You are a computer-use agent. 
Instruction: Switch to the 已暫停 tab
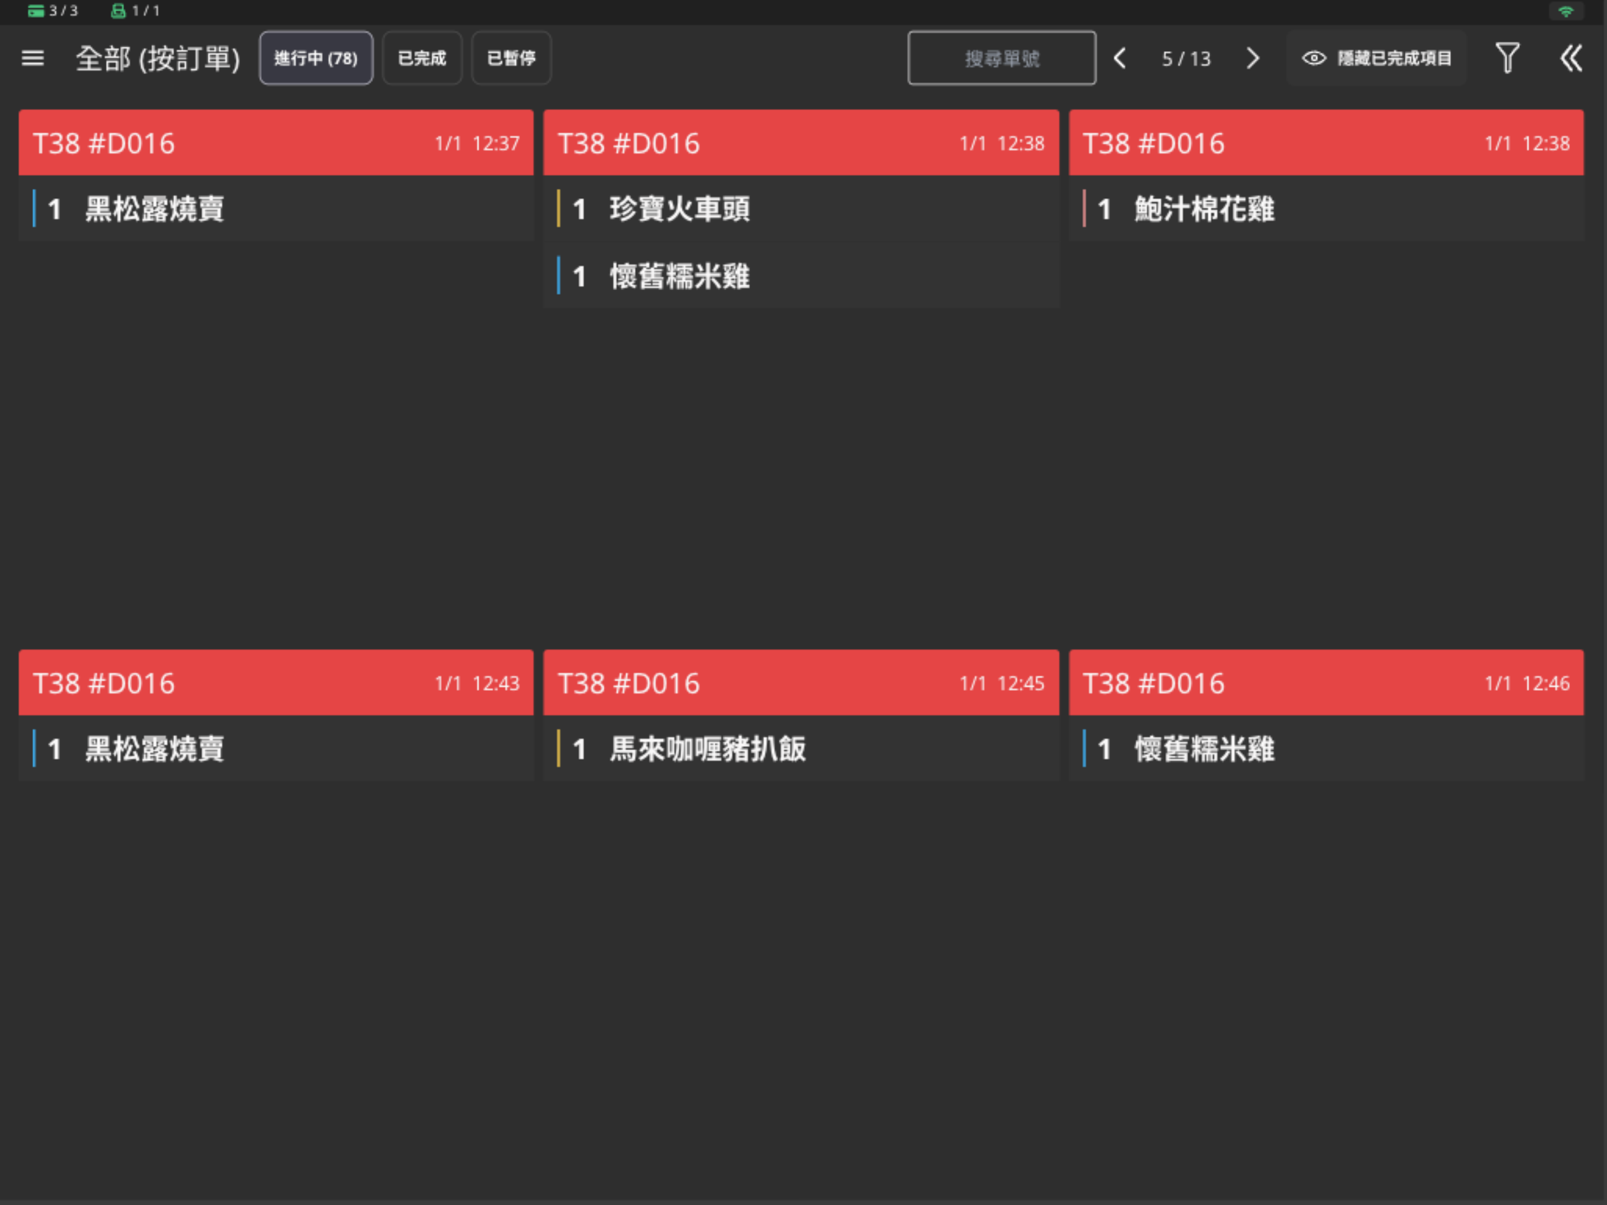click(511, 58)
